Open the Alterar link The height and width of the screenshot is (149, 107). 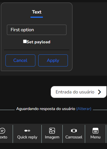pyautogui.click(x=84, y=109)
